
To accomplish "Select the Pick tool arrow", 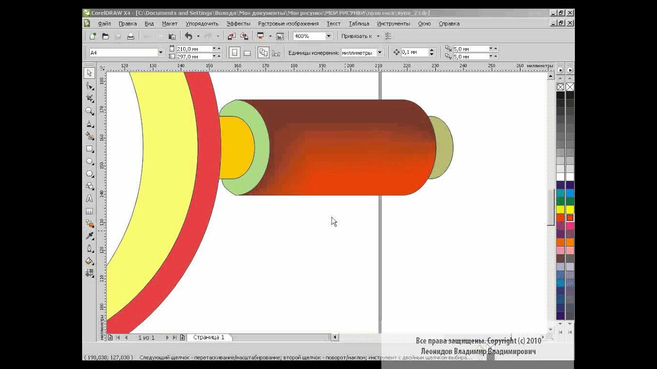I will coord(89,73).
